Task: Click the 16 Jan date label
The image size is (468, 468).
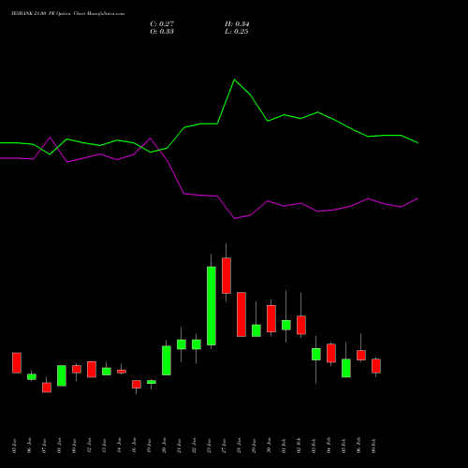Action: [134, 446]
